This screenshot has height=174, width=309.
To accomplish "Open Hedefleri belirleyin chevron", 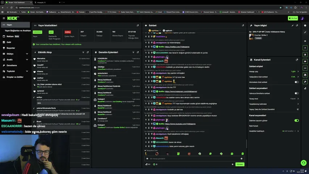I will coord(298,131).
